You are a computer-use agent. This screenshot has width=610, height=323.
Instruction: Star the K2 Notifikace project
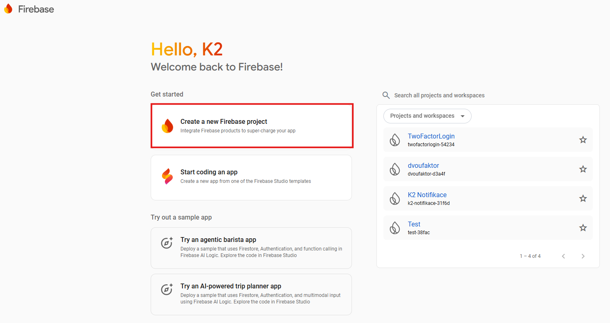click(583, 198)
